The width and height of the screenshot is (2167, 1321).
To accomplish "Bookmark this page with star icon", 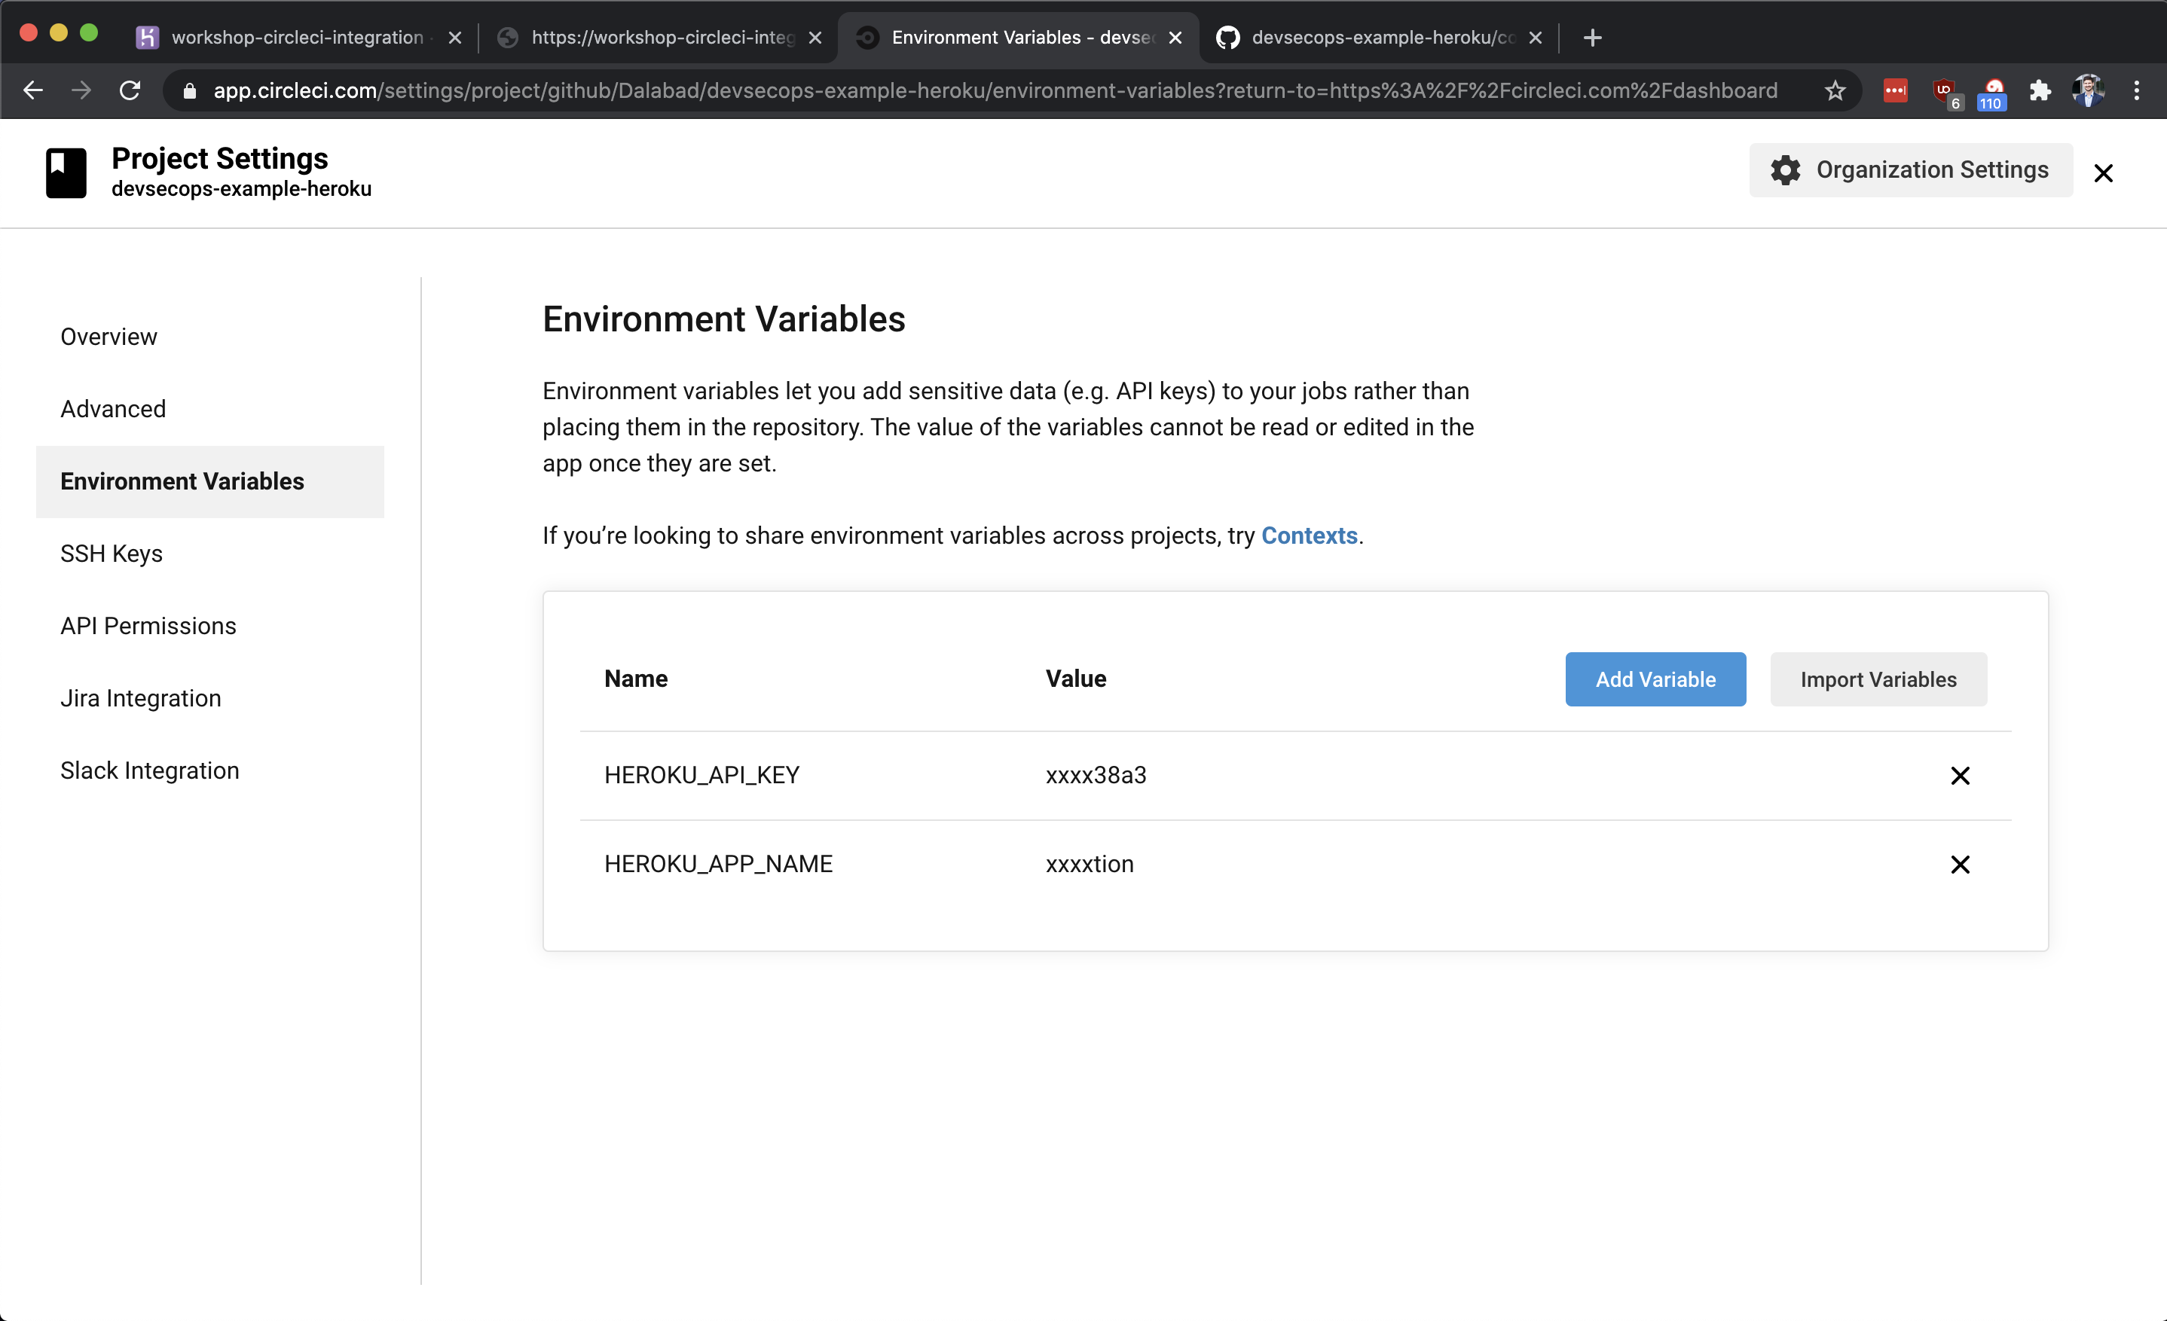I will click(x=1835, y=90).
